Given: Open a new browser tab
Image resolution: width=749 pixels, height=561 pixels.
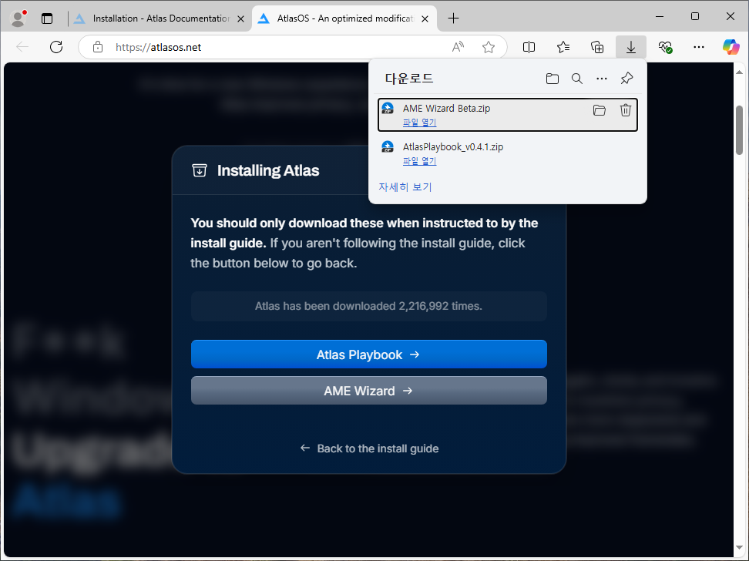Looking at the screenshot, I should coord(453,18).
